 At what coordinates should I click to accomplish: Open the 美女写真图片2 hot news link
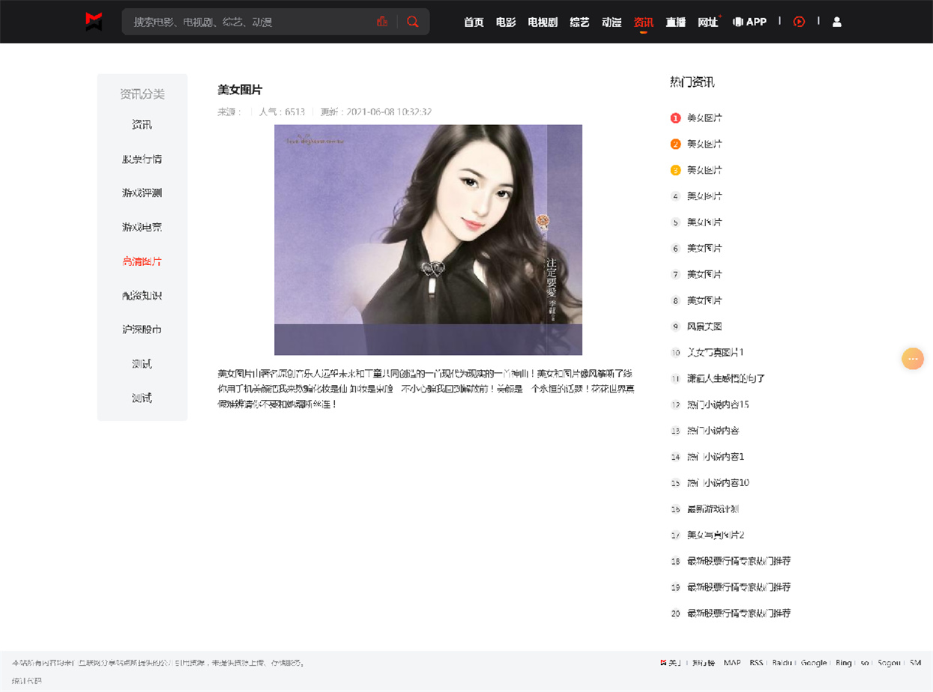(x=715, y=535)
